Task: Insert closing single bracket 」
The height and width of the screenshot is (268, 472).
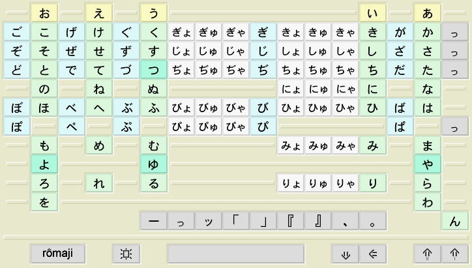Action: pos(263,221)
